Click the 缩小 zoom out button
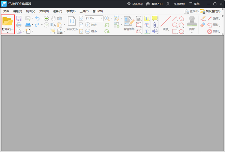225x152 pixels. pyautogui.click(x=91, y=31)
